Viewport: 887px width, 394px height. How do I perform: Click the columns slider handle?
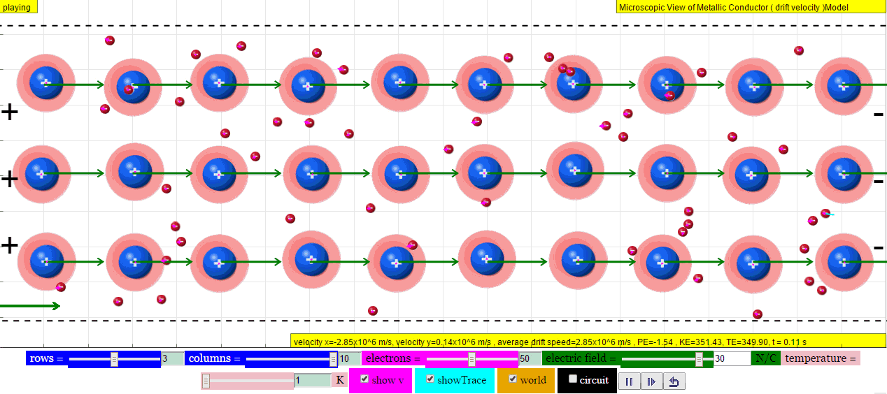(x=333, y=359)
